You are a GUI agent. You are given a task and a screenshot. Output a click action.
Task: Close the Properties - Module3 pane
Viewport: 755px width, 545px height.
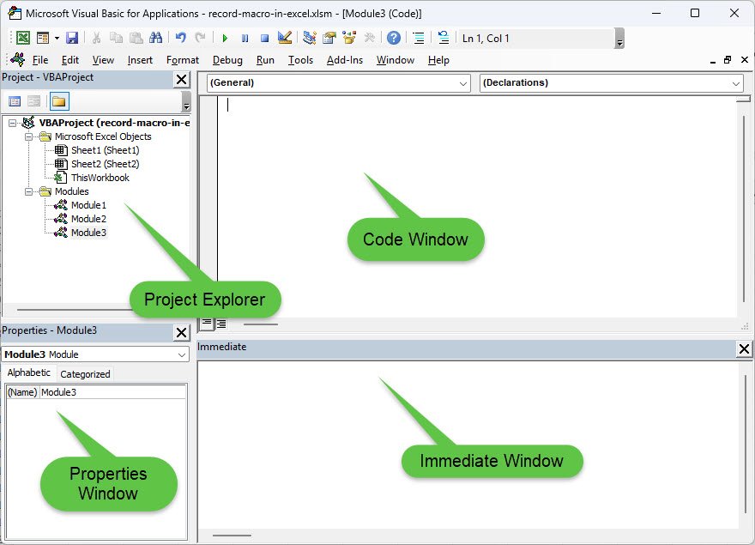pos(182,332)
